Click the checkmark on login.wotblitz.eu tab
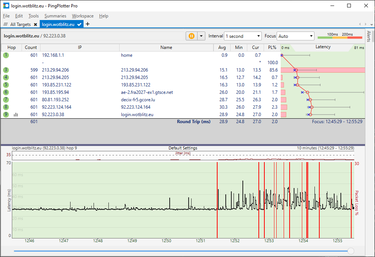This screenshot has height=257, width=375. (79, 24)
